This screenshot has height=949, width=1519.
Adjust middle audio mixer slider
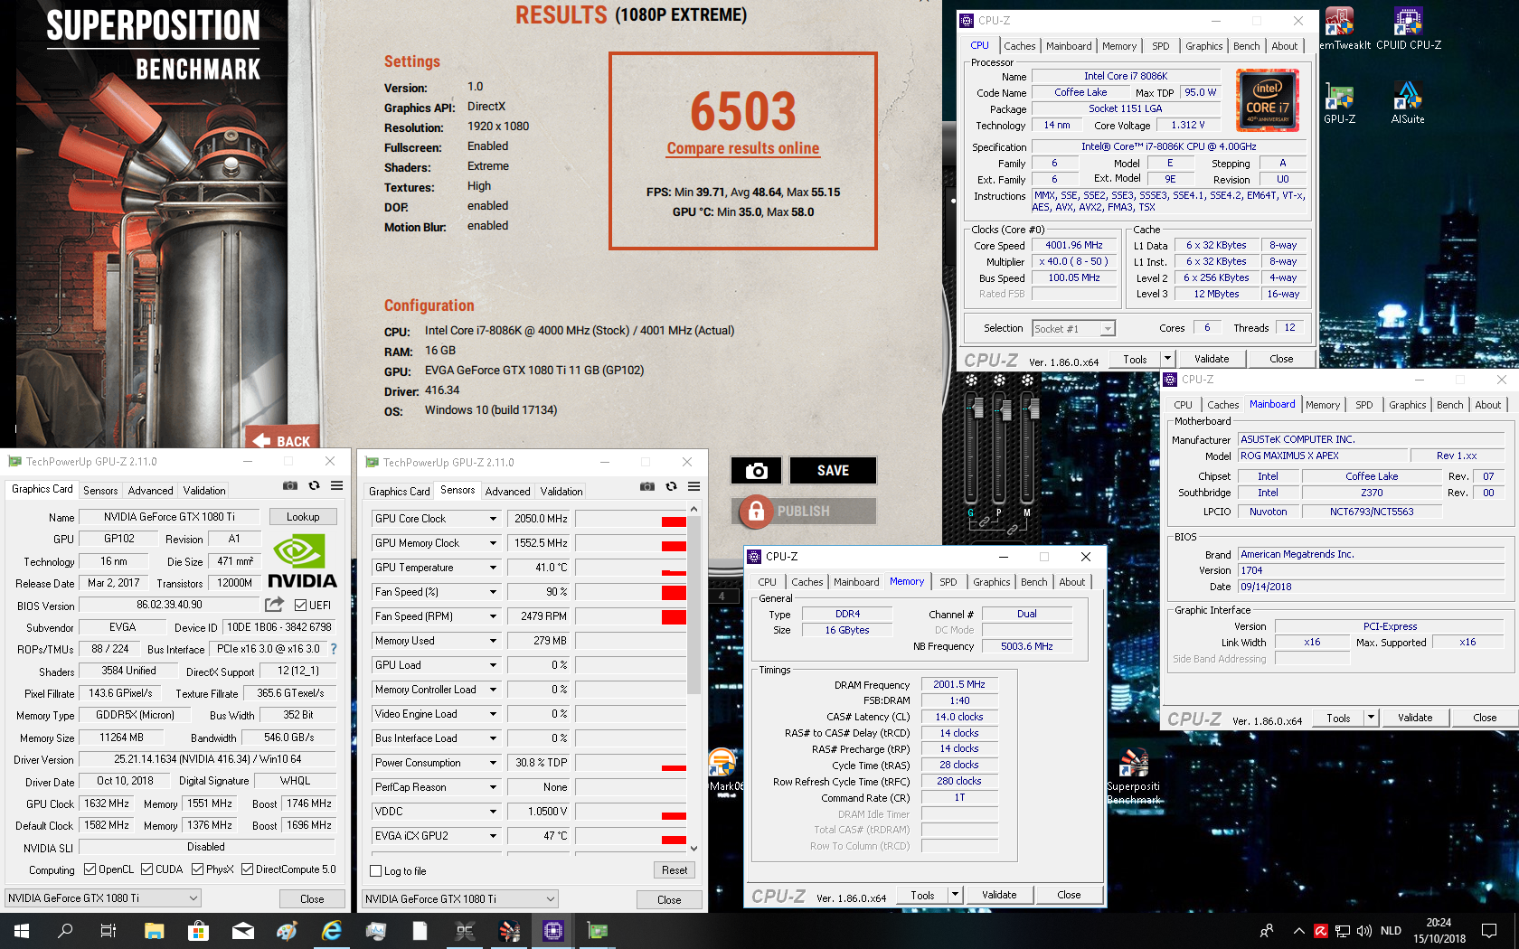tap(1001, 411)
